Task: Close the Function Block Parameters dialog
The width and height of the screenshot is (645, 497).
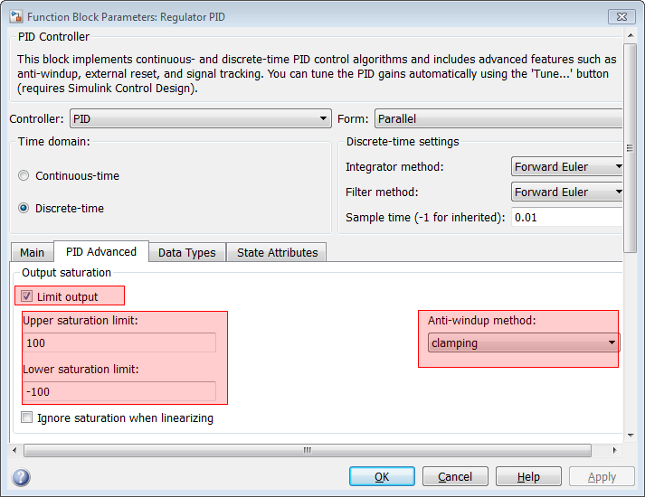Action: pyautogui.click(x=621, y=15)
